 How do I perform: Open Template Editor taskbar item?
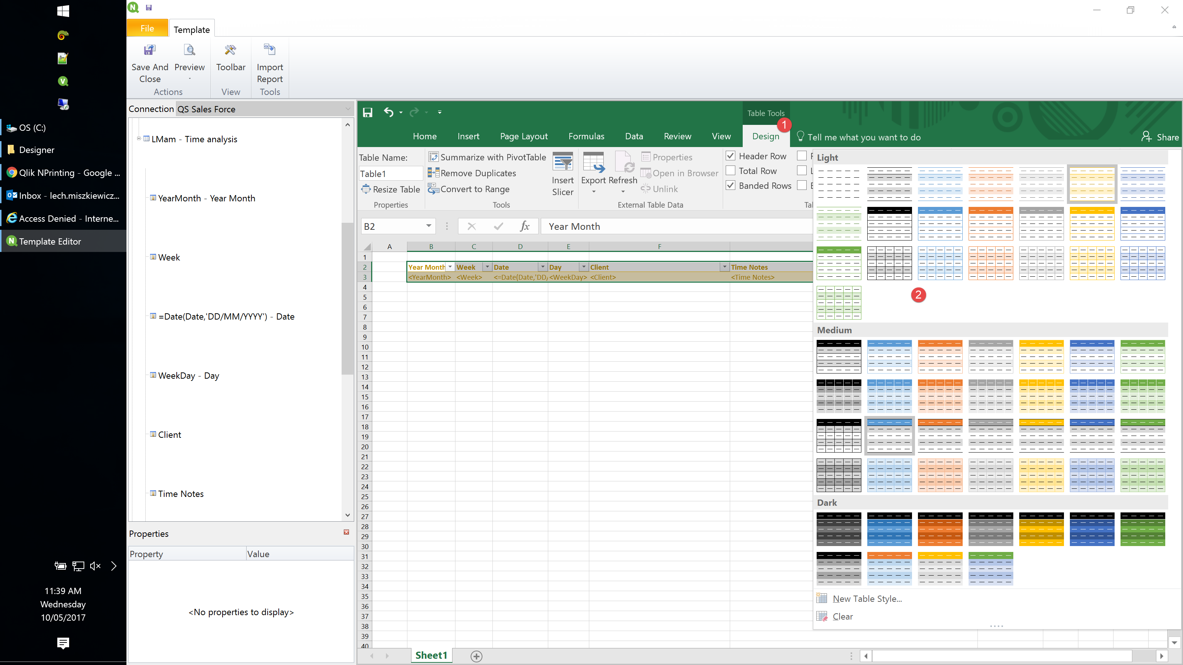(x=63, y=241)
